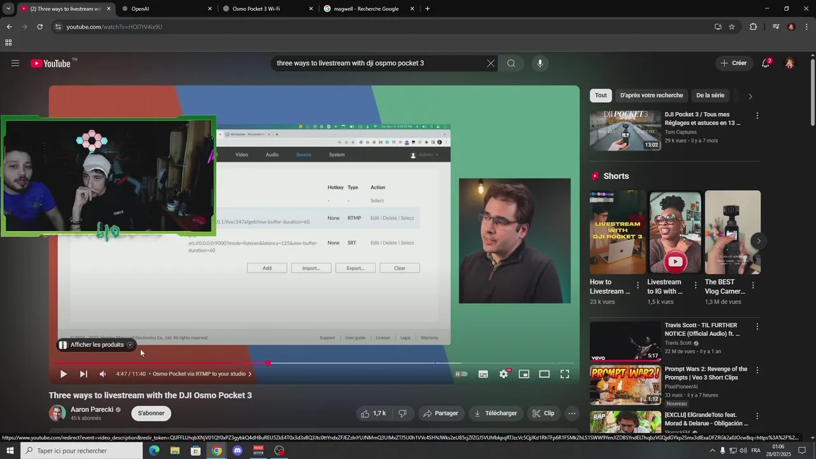Open options for 'How to Livestream' Short

[637, 286]
